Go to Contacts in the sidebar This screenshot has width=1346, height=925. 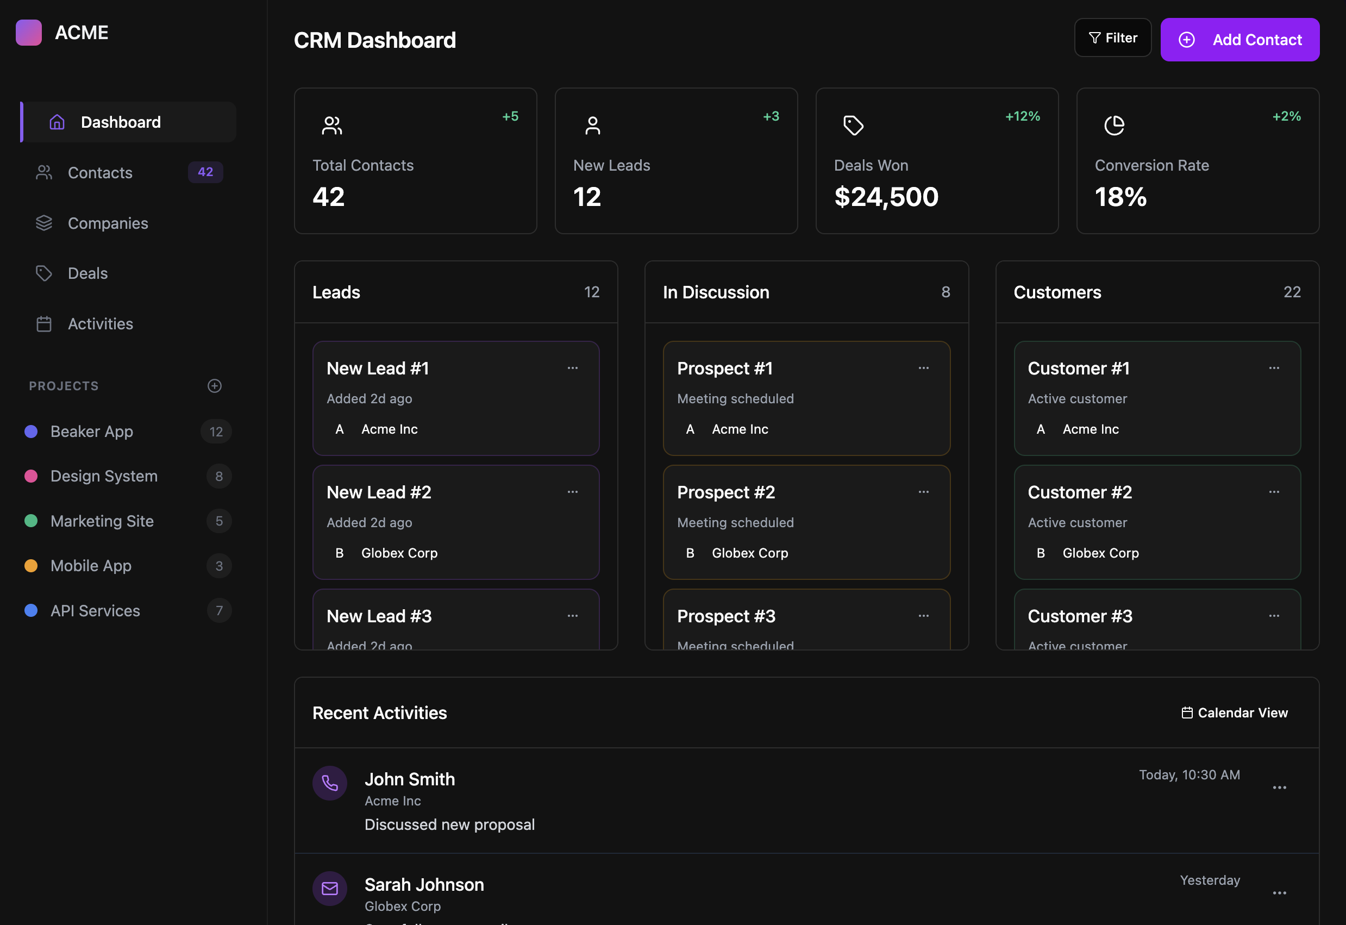[x=100, y=173]
